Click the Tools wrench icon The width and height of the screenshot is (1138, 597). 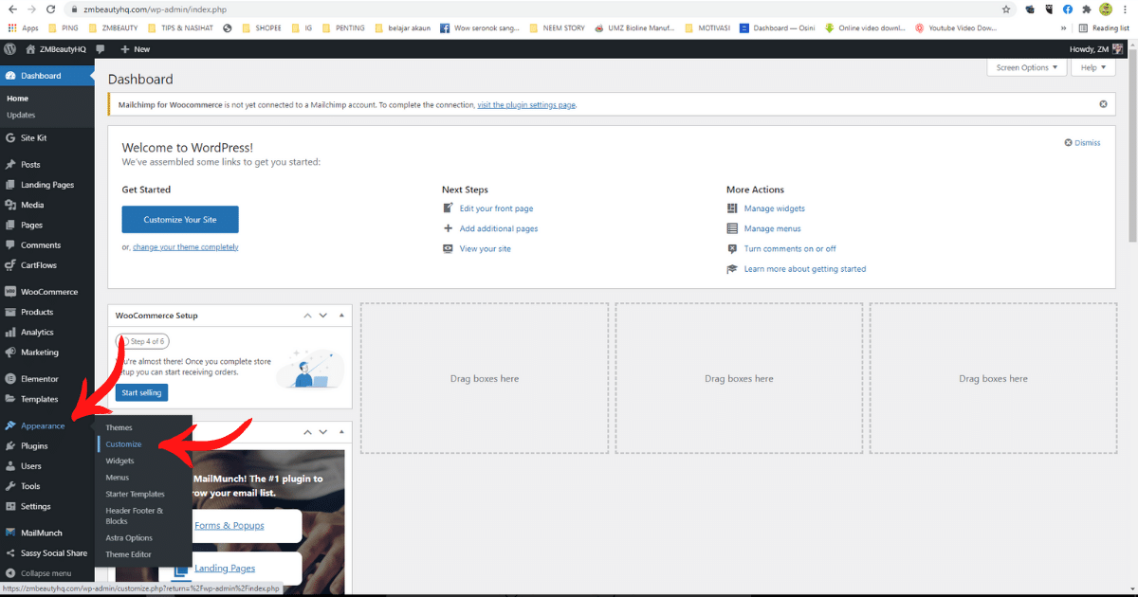tap(10, 486)
